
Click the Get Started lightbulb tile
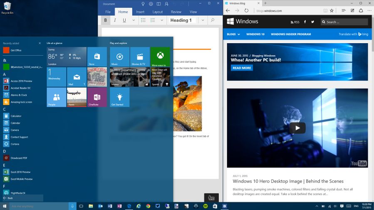(119, 98)
